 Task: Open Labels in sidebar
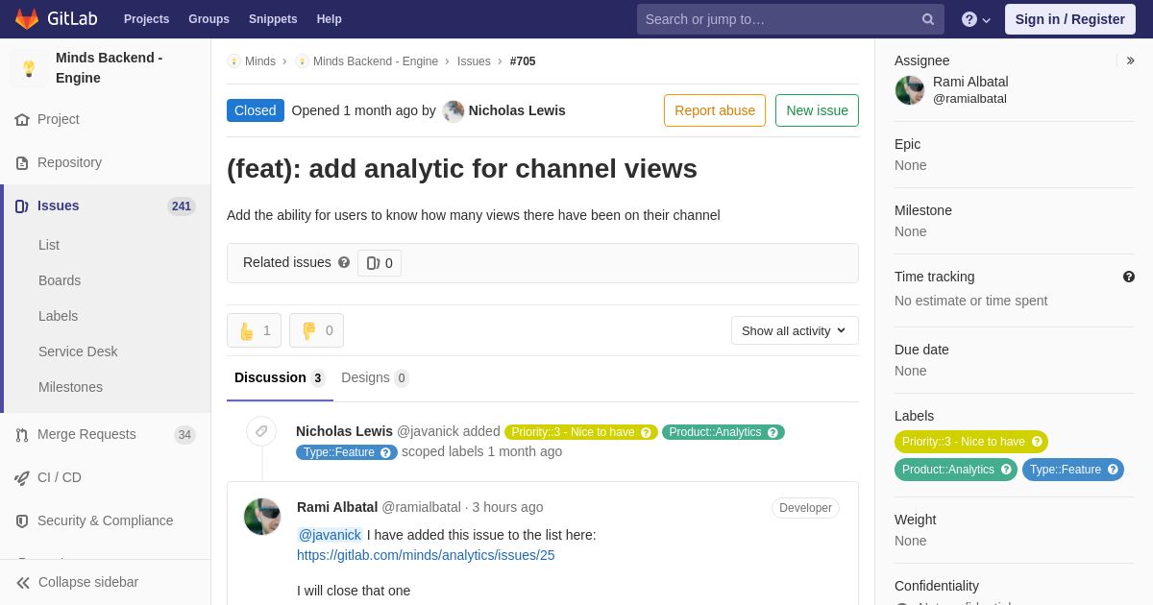point(58,316)
